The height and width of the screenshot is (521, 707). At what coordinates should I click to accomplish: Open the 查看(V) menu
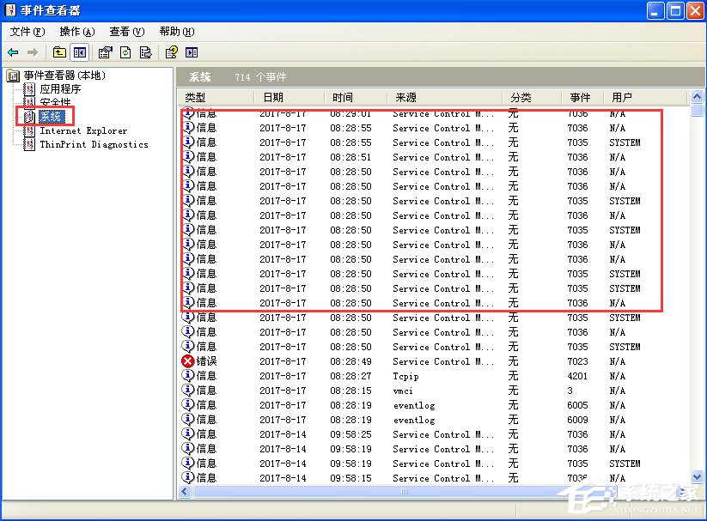click(125, 31)
